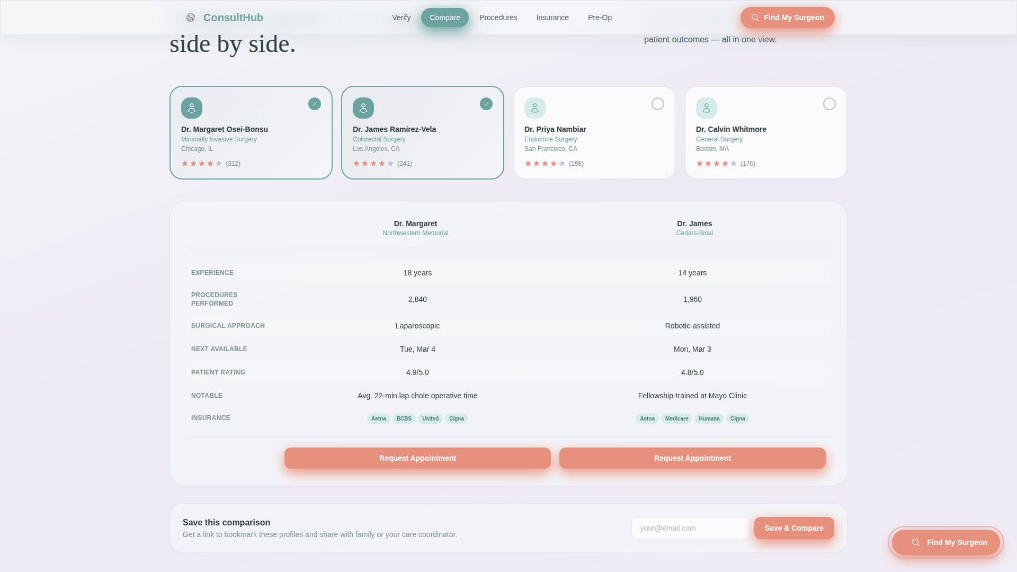Viewport: 1017px width, 572px height.
Task: Click the 'Dr. James Ramirez-Vela' name text
Action: (395, 129)
